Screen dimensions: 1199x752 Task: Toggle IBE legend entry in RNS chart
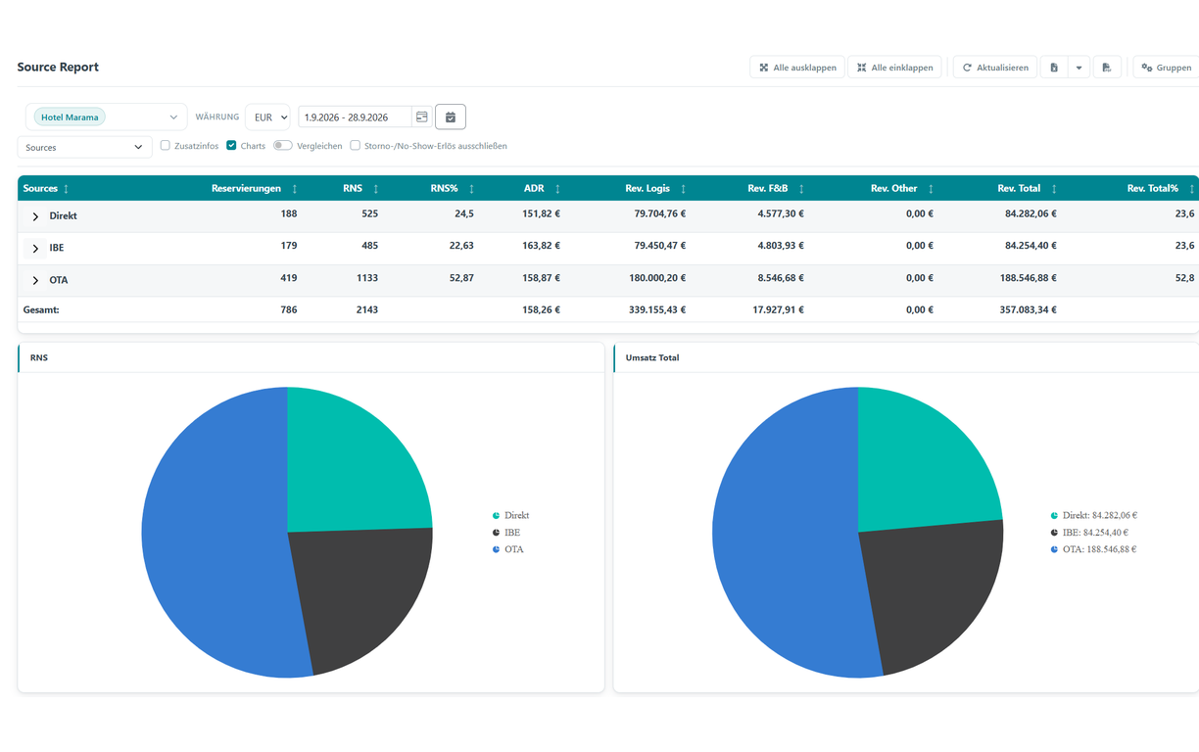coord(506,533)
